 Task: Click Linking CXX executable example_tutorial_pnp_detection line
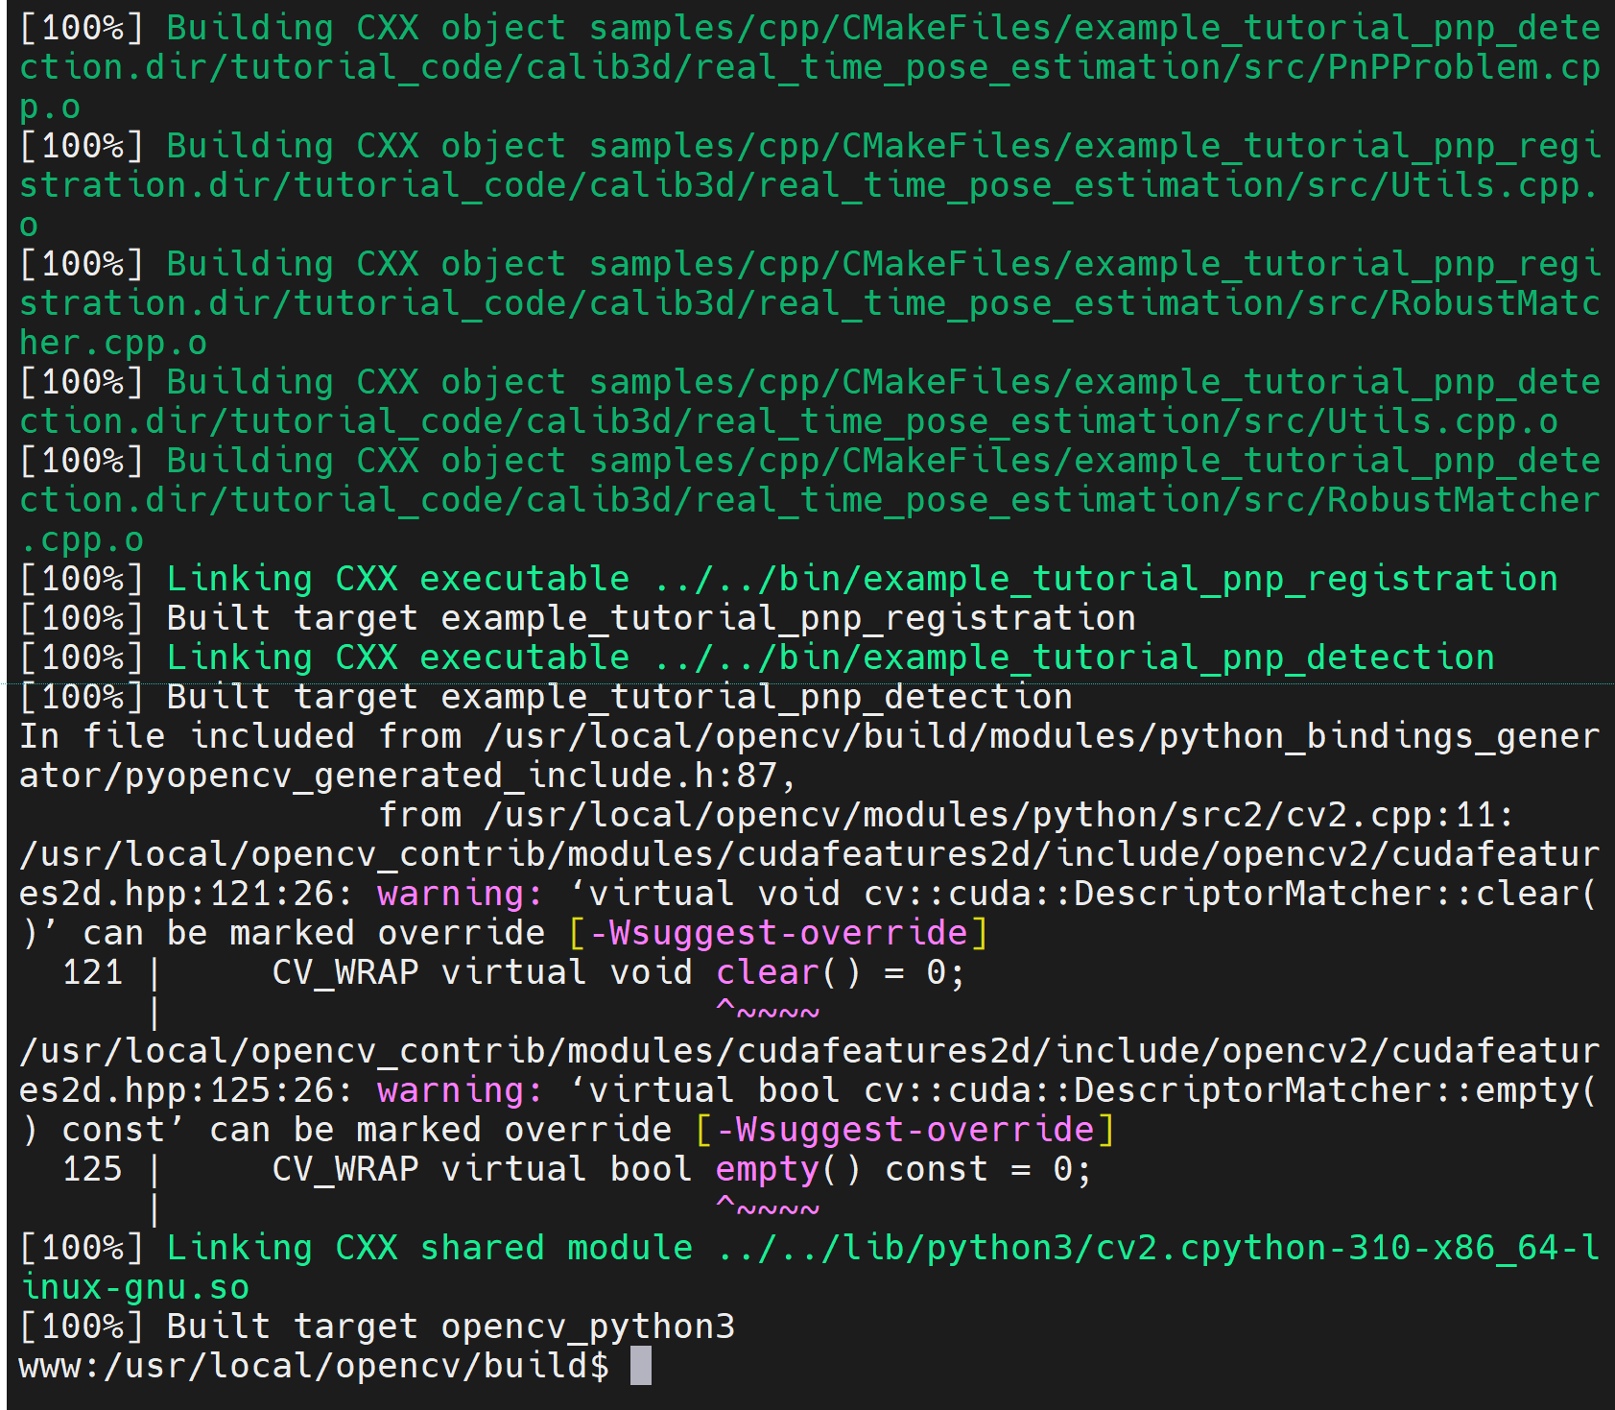point(757,657)
